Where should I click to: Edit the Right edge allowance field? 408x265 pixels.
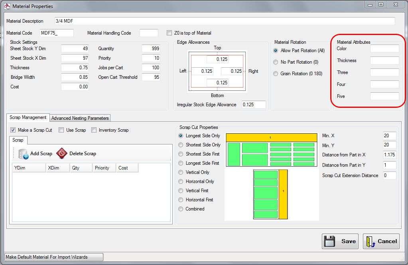pos(232,71)
